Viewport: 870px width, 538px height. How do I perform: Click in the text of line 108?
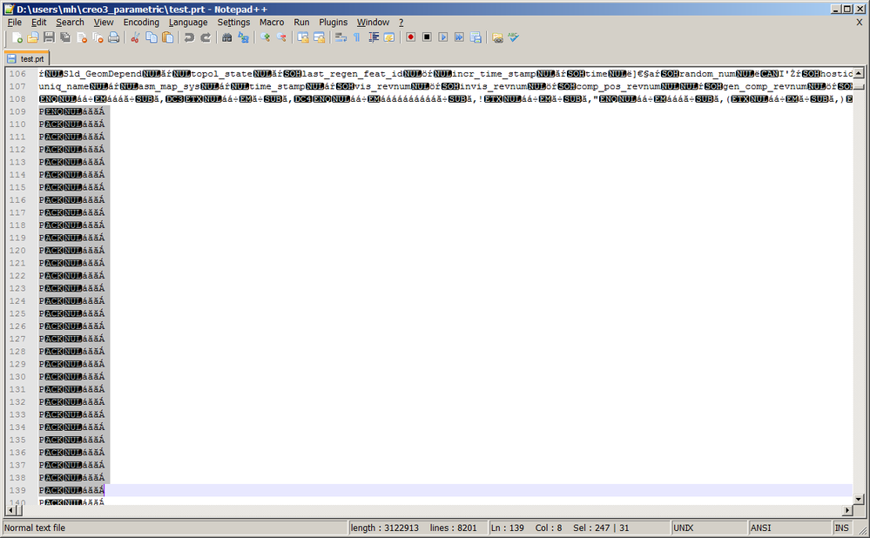click(446, 98)
